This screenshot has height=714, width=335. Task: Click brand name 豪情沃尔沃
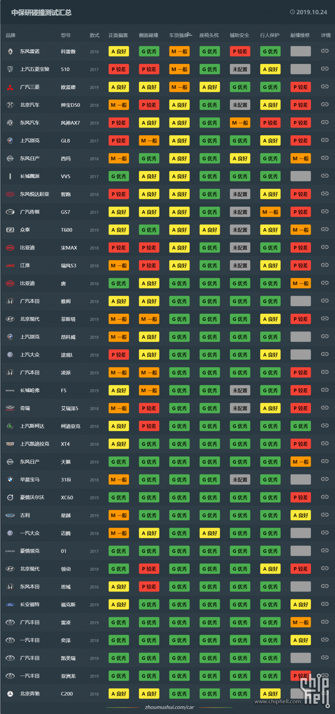coord(32,498)
